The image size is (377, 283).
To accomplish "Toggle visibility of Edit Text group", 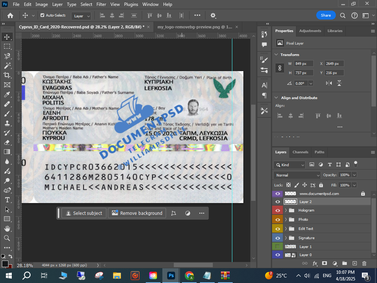I will click(278, 228).
